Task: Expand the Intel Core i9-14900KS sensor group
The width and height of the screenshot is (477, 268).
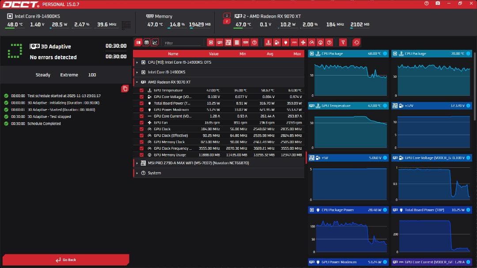Action: [137, 72]
